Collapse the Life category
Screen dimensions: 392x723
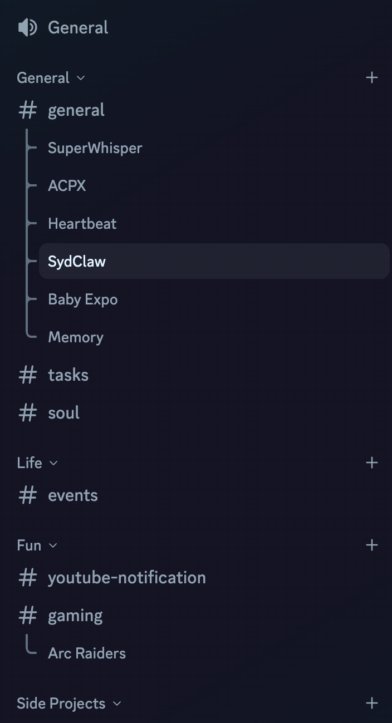(37, 463)
